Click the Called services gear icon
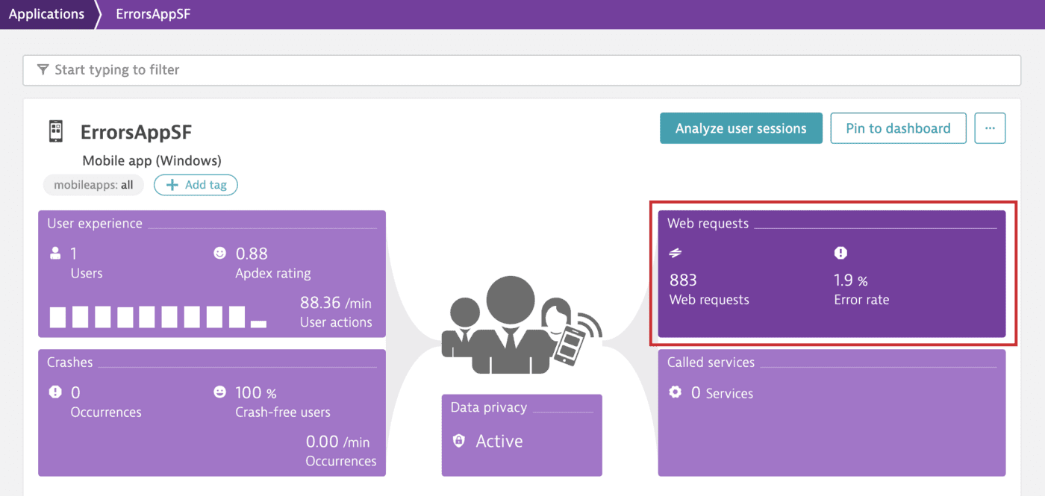The image size is (1045, 496). 676,392
